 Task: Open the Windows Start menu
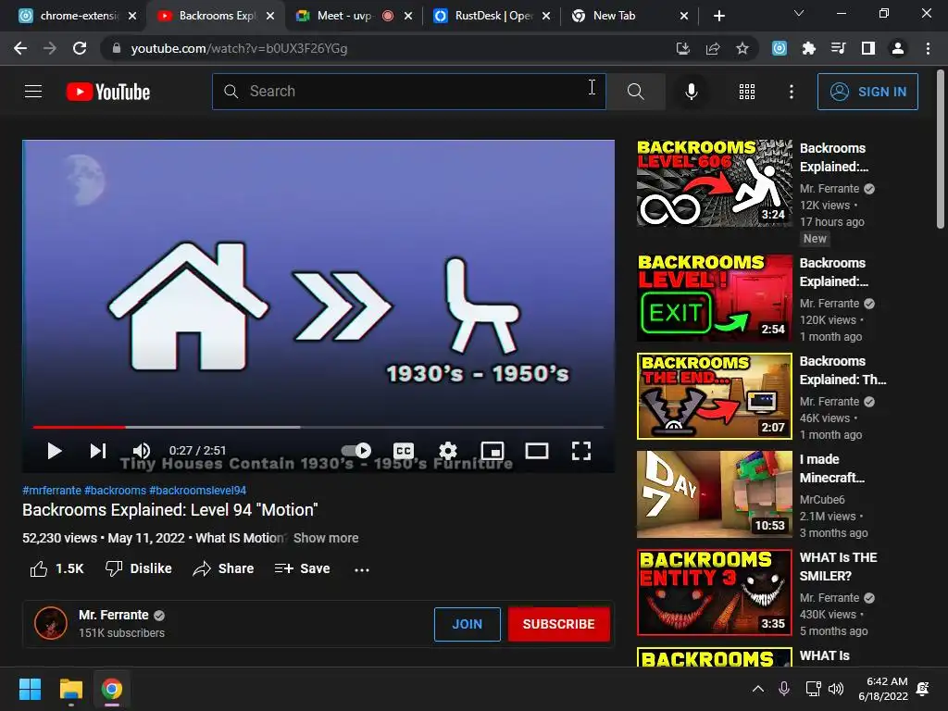tap(30, 689)
